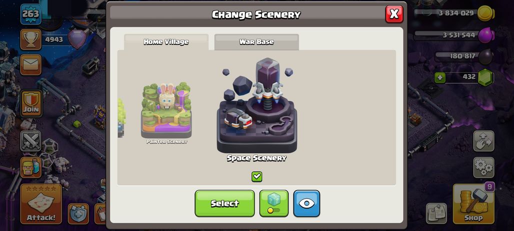
Task: Tap the Join clan shield button
Action: click(x=31, y=103)
